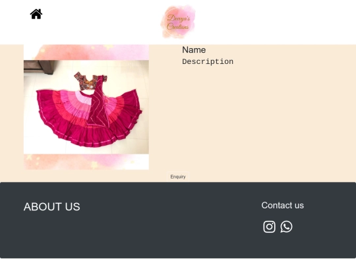Click the embroidered blouse in the photo
This screenshot has height=267, width=356.
coord(90,80)
